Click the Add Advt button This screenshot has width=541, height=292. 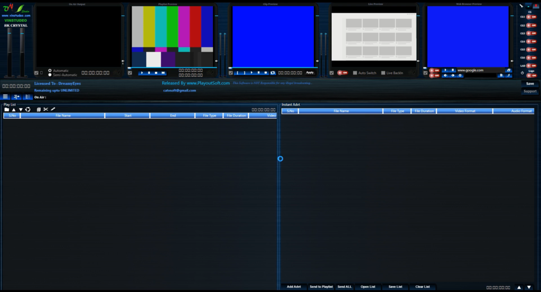pos(293,287)
